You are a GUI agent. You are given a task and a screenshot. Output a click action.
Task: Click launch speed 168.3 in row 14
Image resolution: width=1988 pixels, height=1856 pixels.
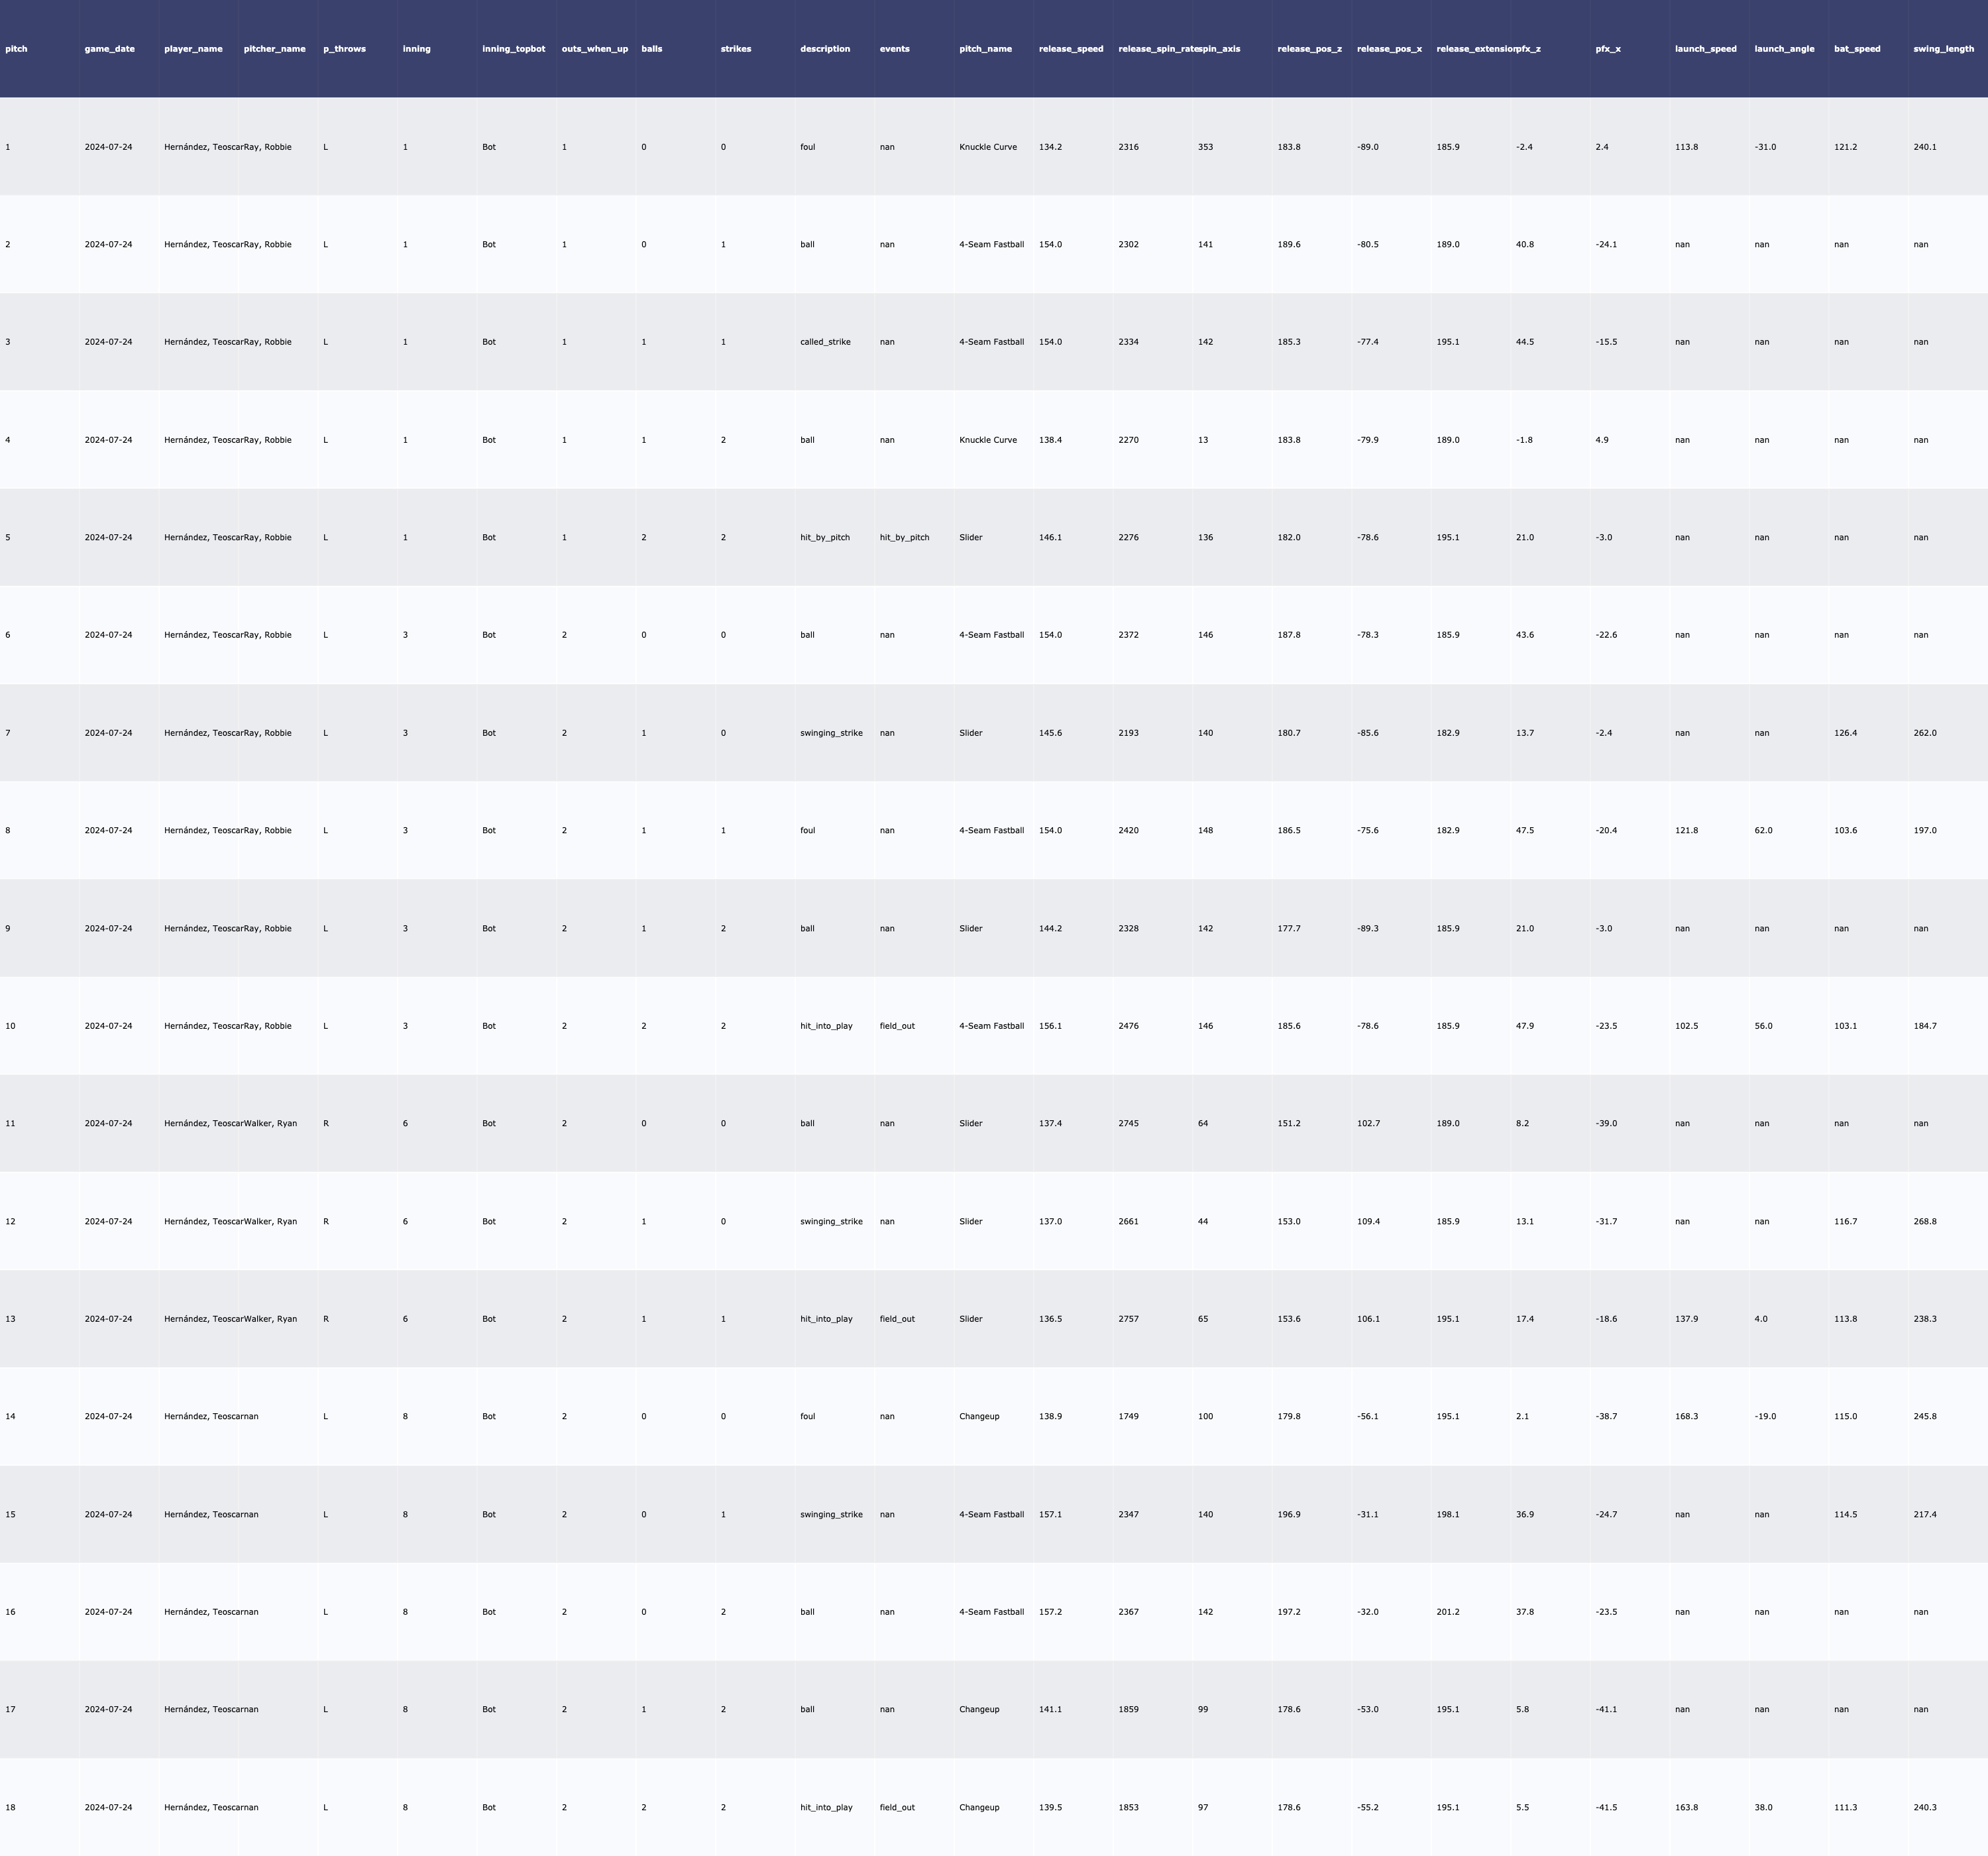coord(1686,1417)
